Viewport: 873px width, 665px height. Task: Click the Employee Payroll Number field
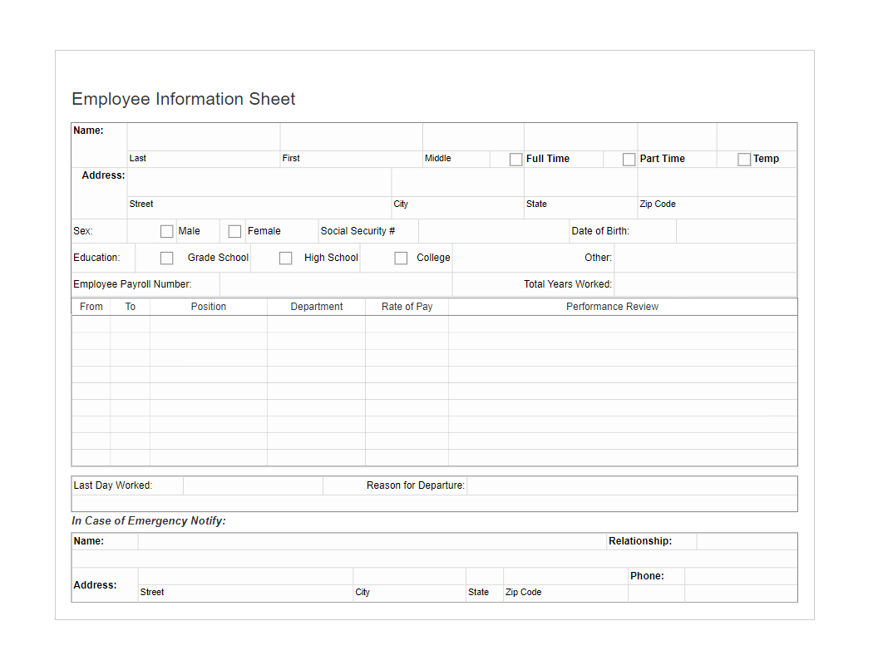[336, 284]
